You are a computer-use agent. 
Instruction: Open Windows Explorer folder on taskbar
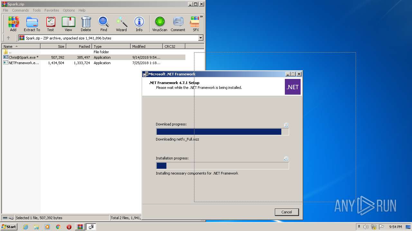[36, 227]
